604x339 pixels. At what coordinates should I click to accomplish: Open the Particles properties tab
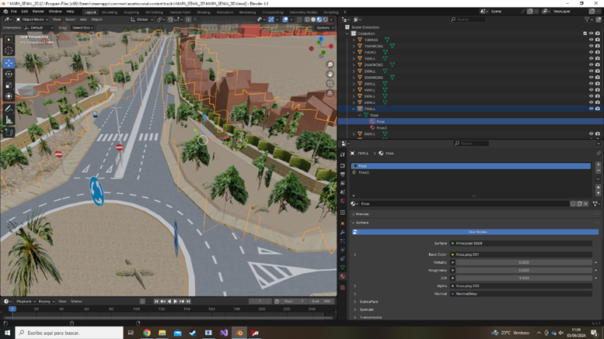click(x=343, y=241)
